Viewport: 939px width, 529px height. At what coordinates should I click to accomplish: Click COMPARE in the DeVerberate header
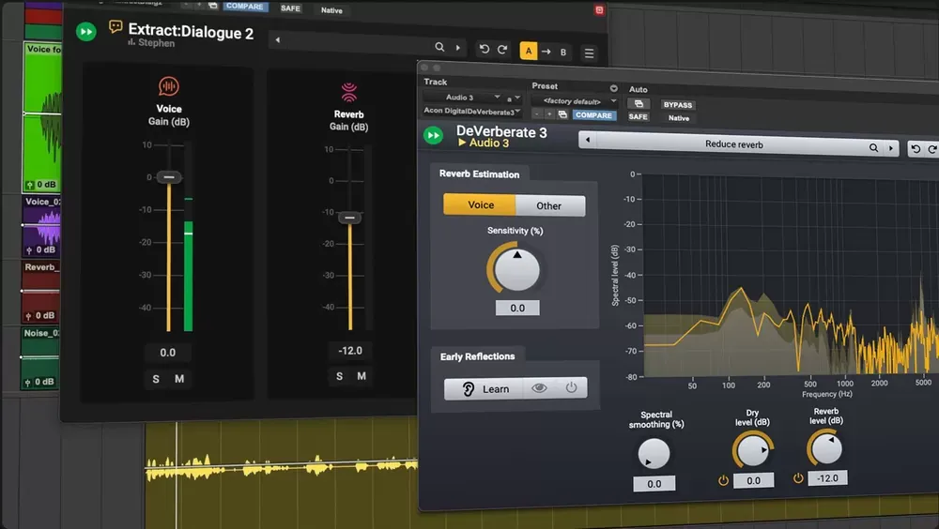pos(593,114)
